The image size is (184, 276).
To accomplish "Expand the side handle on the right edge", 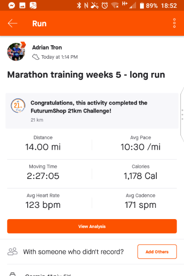I will 182,114.
